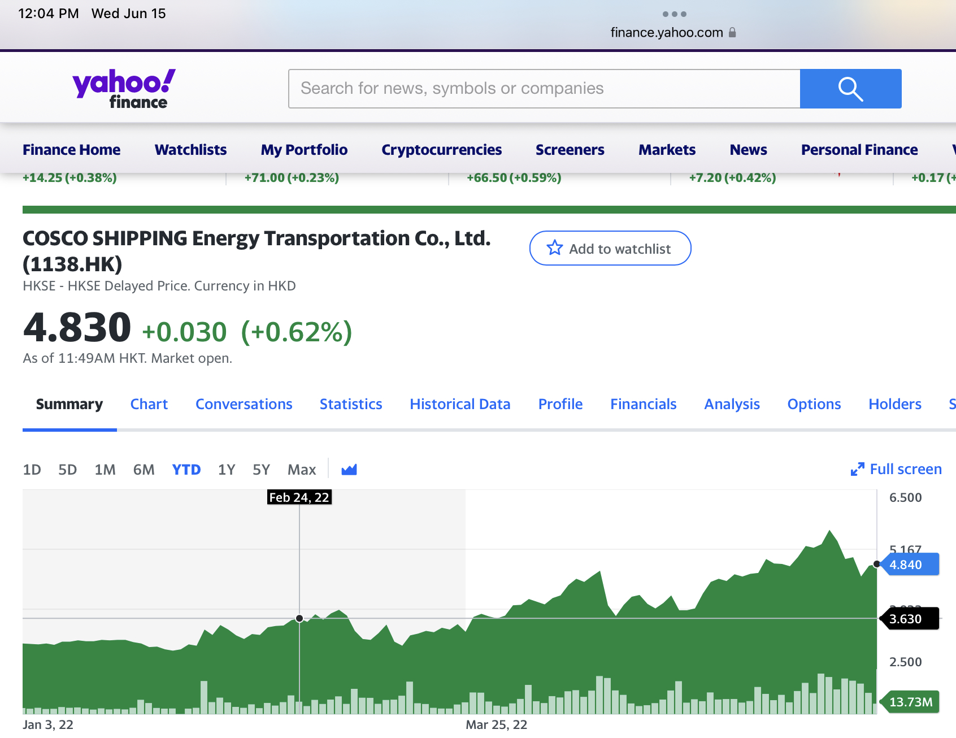Select the YTD chart range

pyautogui.click(x=186, y=470)
